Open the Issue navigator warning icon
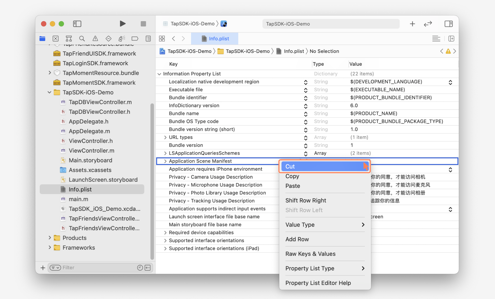This screenshot has width=495, height=299. pos(95,39)
